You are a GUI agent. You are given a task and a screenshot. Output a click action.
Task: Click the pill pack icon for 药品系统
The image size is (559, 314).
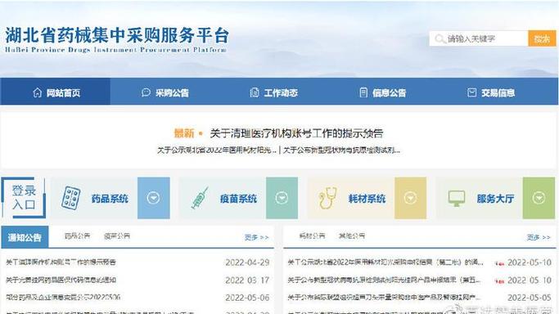[70, 198]
